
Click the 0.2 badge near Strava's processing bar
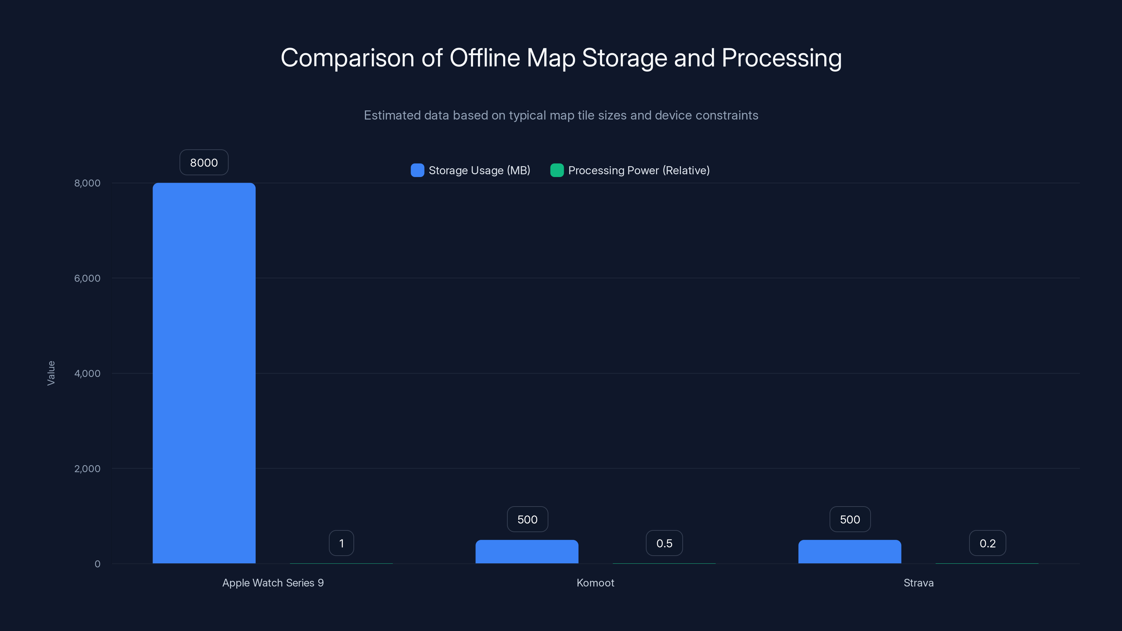click(987, 543)
